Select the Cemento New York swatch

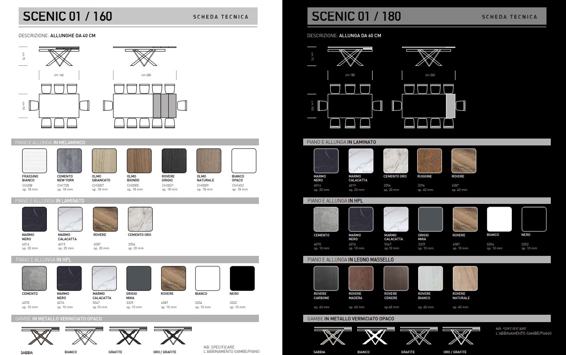point(69,161)
